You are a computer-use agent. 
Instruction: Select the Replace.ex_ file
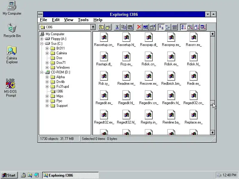(194, 117)
